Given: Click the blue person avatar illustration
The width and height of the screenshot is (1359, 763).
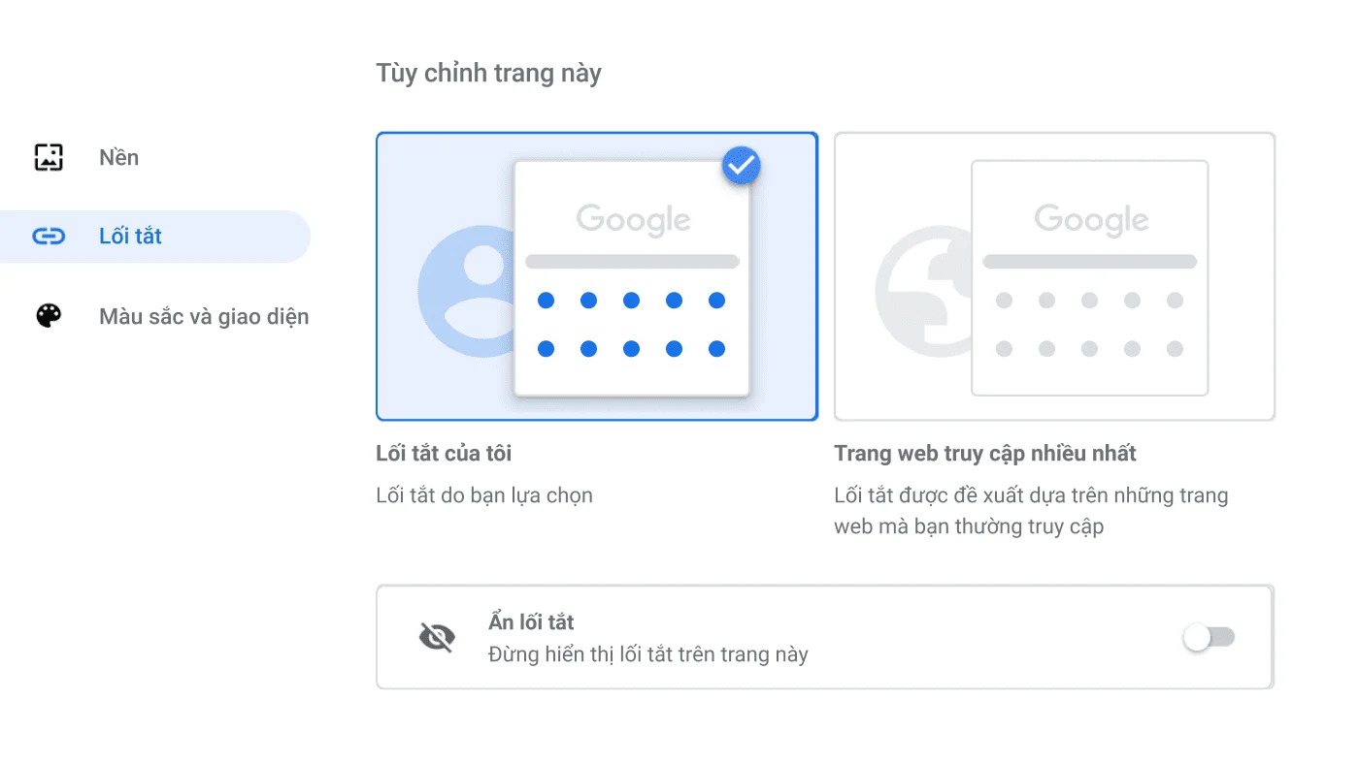Looking at the screenshot, I should pyautogui.click(x=476, y=291).
